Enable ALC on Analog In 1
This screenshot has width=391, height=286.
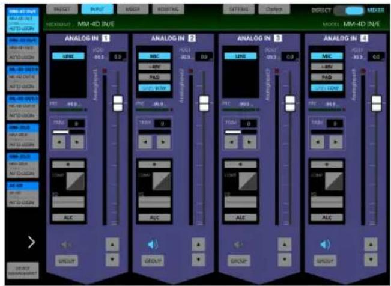coord(68,218)
